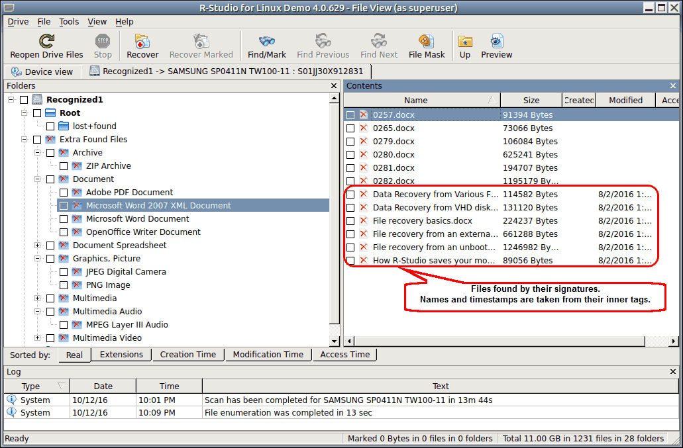Click the Recover toolbar icon

(142, 41)
